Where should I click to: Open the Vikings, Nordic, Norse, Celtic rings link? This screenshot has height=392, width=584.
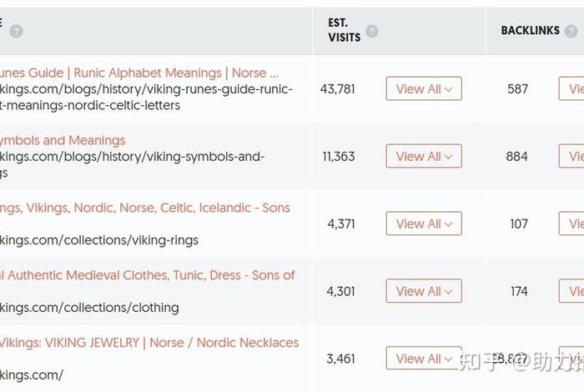[x=145, y=208]
